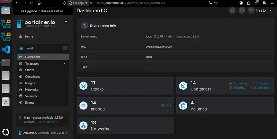Click the Stacks layers icon on card

[83, 86]
